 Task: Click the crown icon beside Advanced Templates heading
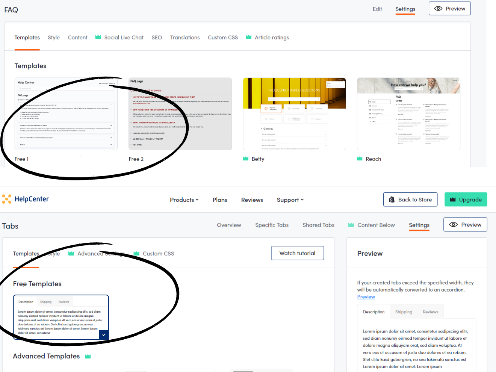point(88,356)
